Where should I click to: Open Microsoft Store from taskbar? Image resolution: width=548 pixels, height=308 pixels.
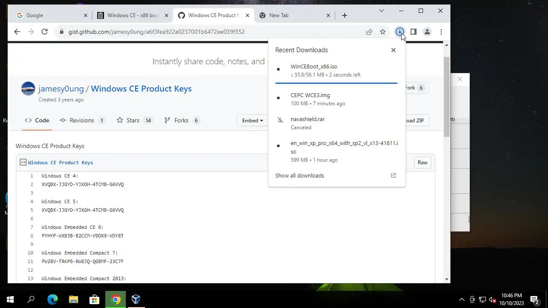94,299
